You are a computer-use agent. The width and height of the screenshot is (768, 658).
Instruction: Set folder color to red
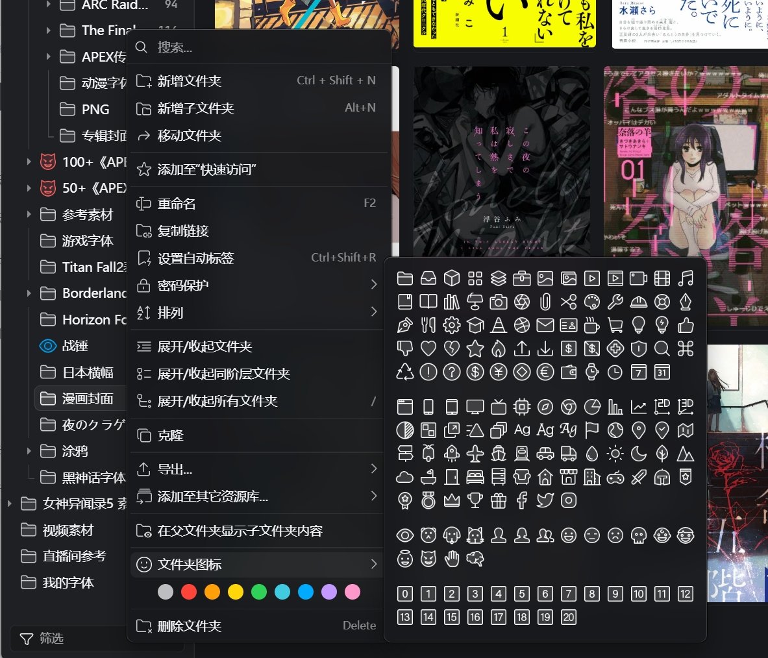(x=188, y=592)
